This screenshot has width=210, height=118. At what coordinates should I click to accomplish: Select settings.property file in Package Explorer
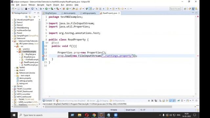[26, 81]
